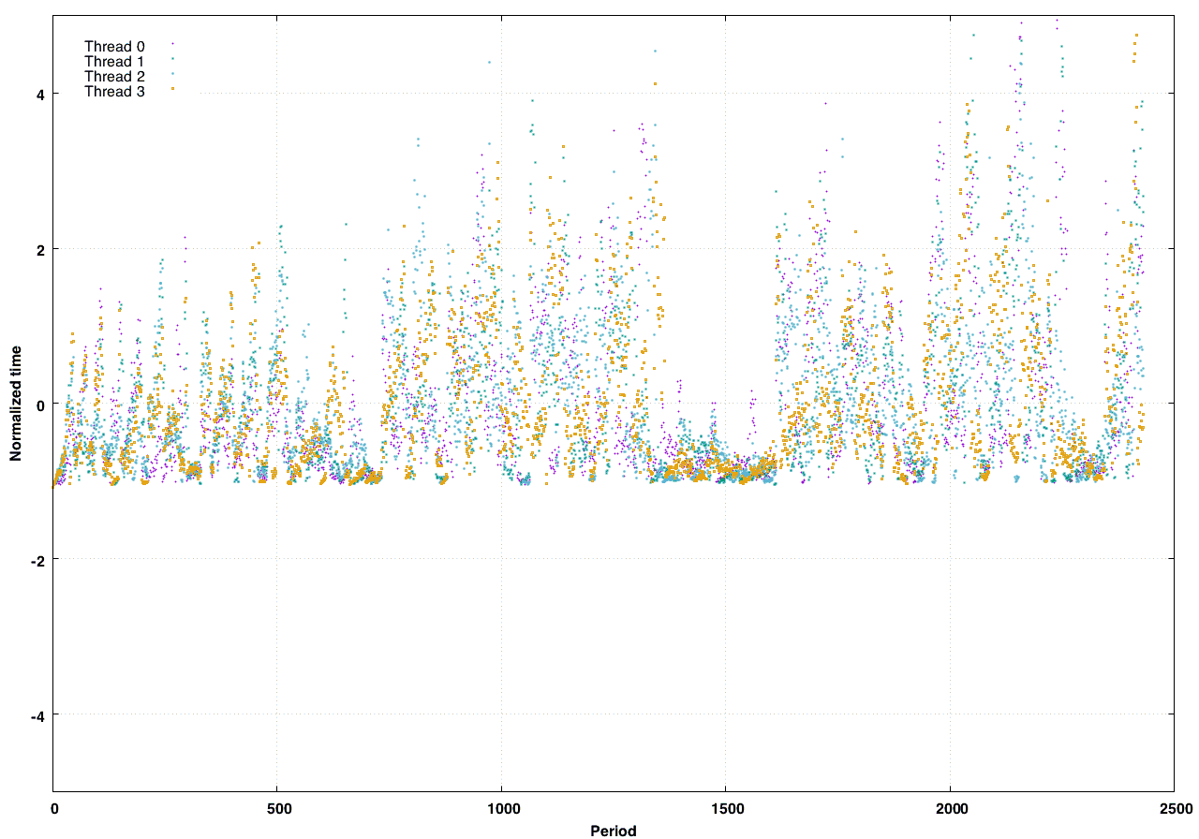Click the y-axis tick label 0
Screen dimensions: 1199x839
[41, 404]
